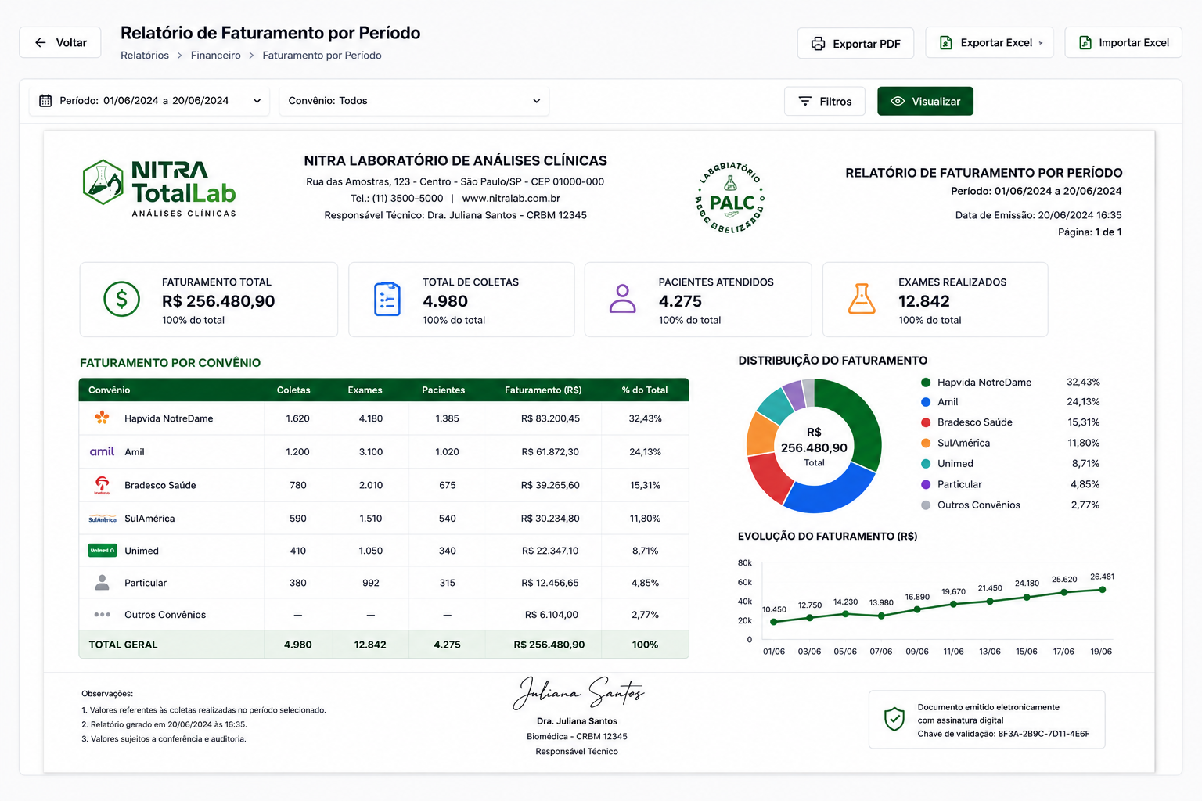
Task: Click the Faturamento por Período breadcrumb
Action: 322,56
